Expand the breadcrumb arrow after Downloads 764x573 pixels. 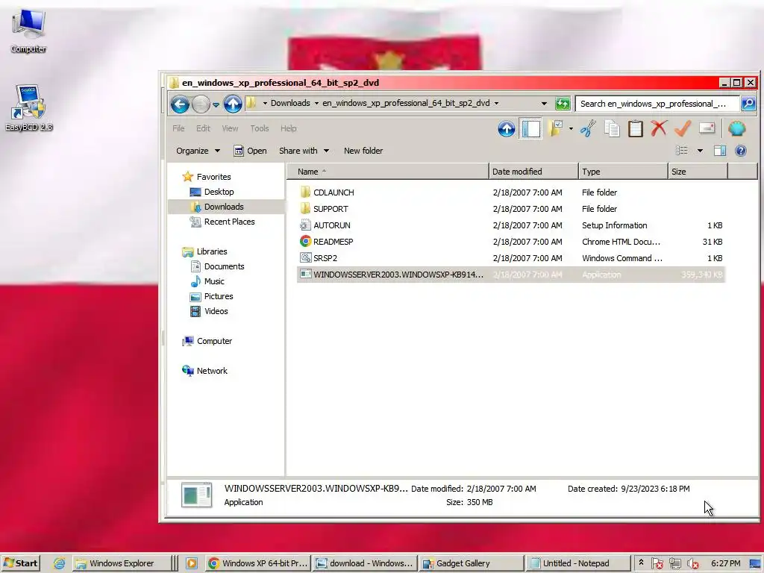tap(316, 103)
